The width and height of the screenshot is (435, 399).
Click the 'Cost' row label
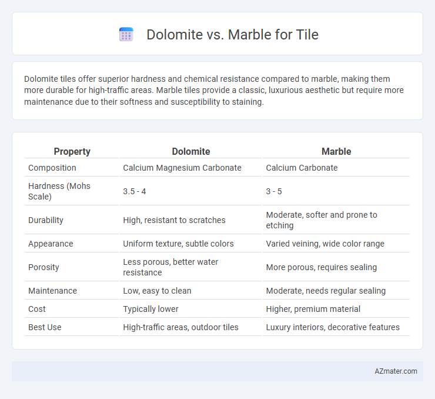(36, 309)
